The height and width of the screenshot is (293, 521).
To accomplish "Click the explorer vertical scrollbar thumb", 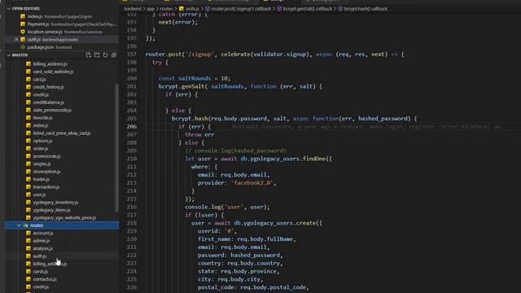I will click(x=116, y=147).
